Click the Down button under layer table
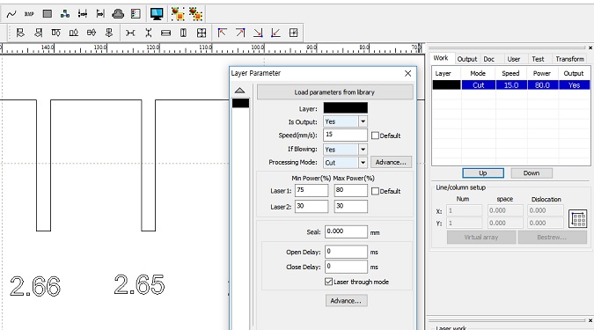 click(x=532, y=172)
